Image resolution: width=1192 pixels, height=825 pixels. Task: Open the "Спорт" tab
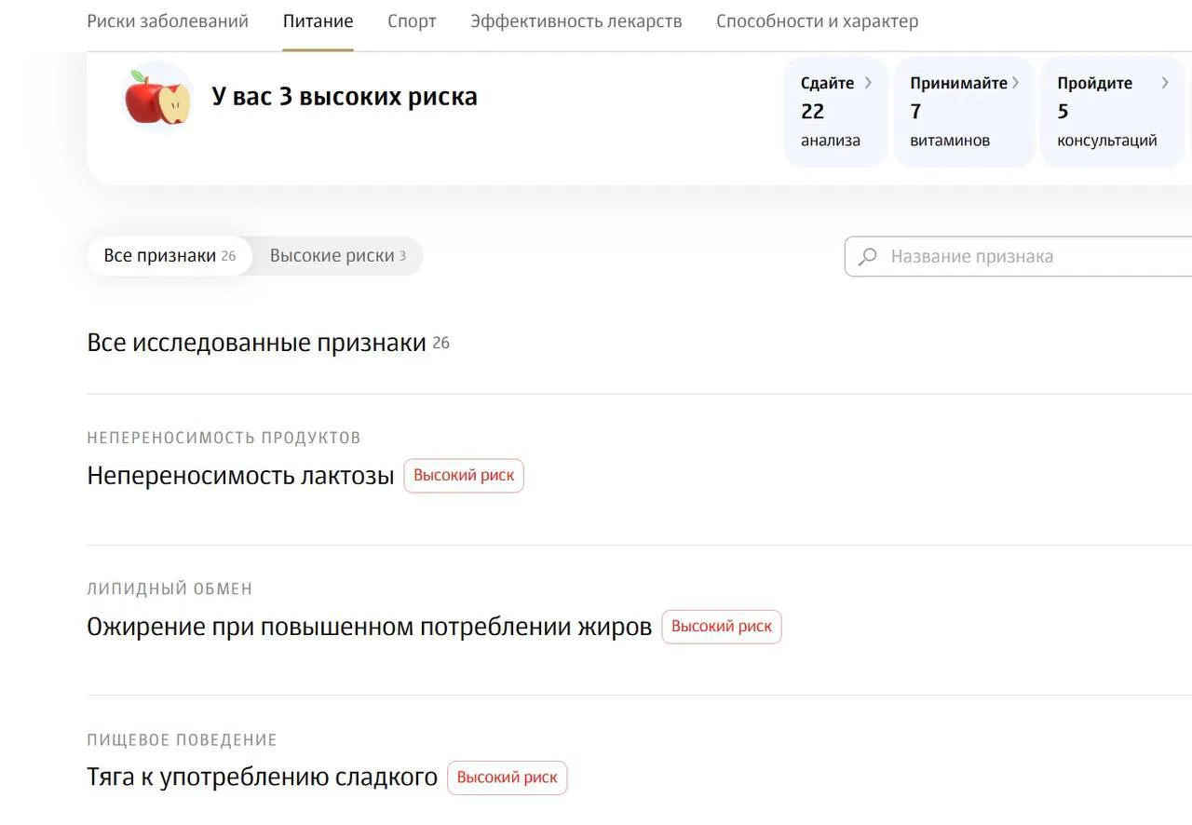(412, 21)
